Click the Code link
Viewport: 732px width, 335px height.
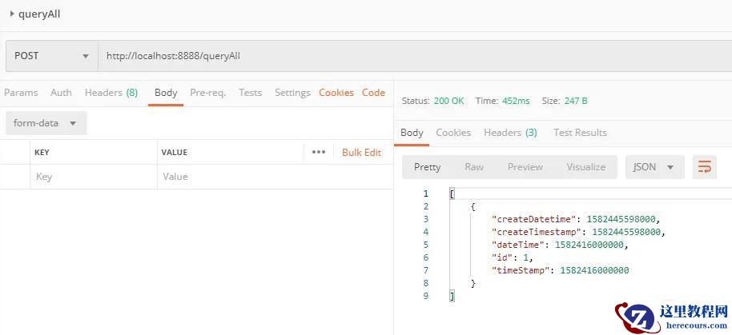373,93
